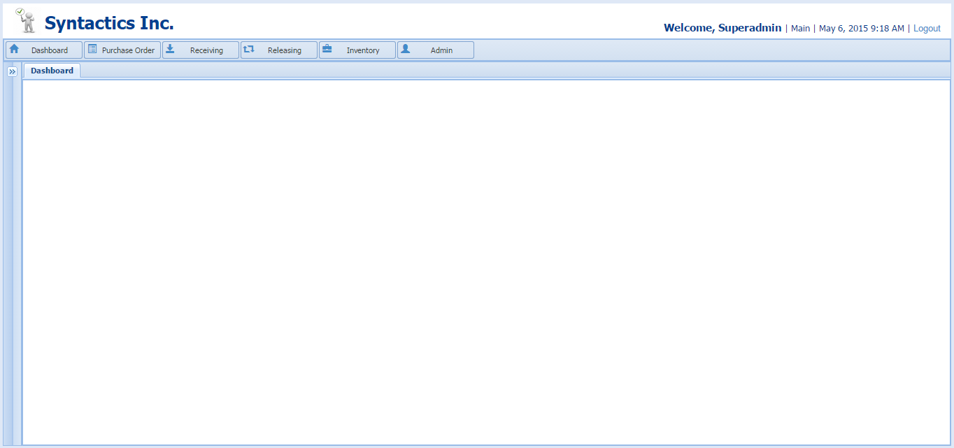Click the download arrow icon on Receiving
The image size is (954, 448).
point(170,49)
